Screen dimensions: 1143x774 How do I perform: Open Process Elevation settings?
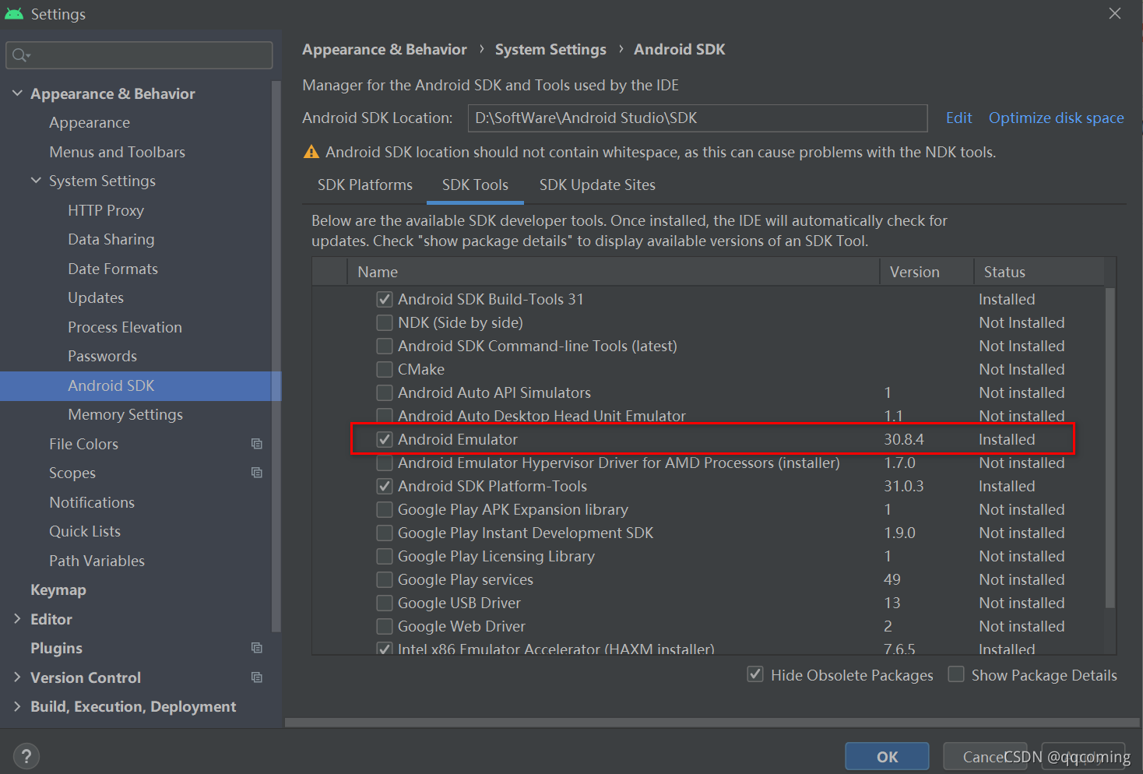125,327
